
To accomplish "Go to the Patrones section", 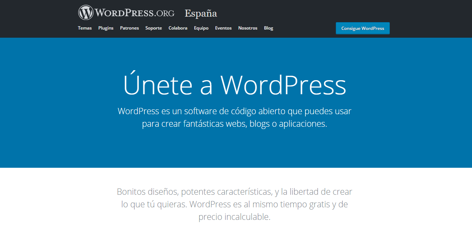I will 129,28.
